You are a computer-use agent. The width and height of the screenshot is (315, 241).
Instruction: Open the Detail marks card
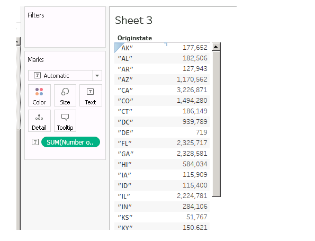click(x=39, y=121)
